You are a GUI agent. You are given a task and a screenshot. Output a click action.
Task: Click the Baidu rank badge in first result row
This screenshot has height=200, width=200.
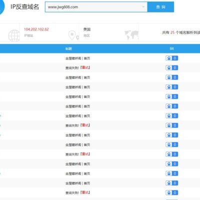pyautogui.click(x=172, y=58)
